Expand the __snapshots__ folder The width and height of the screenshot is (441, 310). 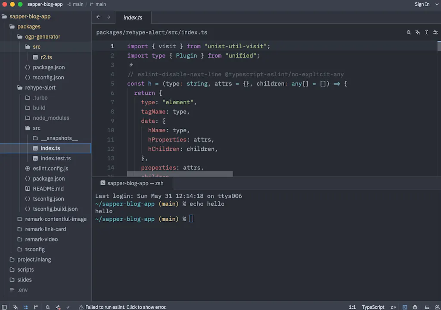46,138
